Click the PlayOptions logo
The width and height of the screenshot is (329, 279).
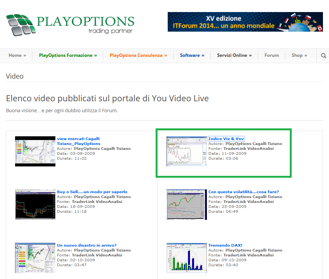[x=70, y=25]
